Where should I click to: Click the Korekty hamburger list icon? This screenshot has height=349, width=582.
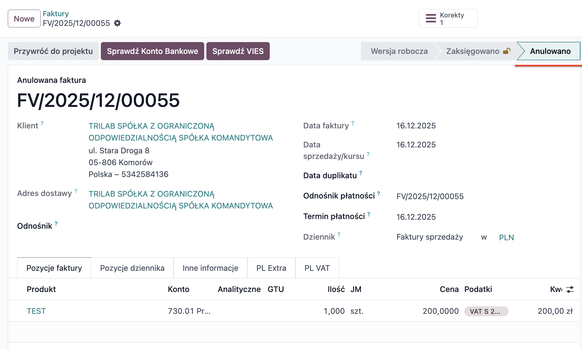431,18
